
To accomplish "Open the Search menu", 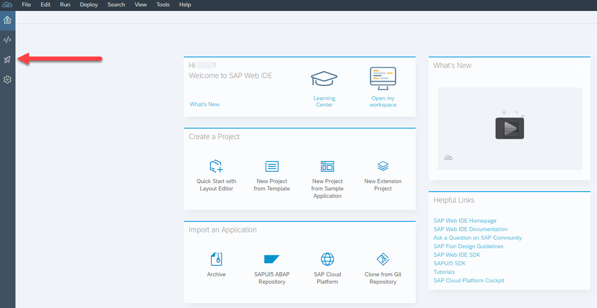I will point(116,5).
